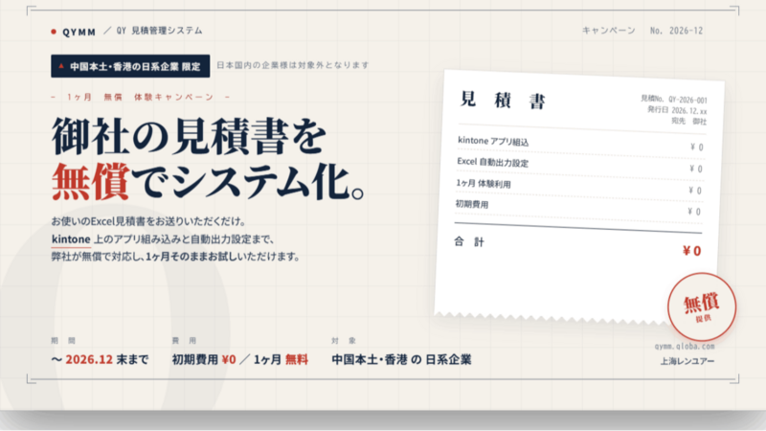Click '初期費用 ¥0' cost text
This screenshot has width=766, height=431.
tap(204, 360)
